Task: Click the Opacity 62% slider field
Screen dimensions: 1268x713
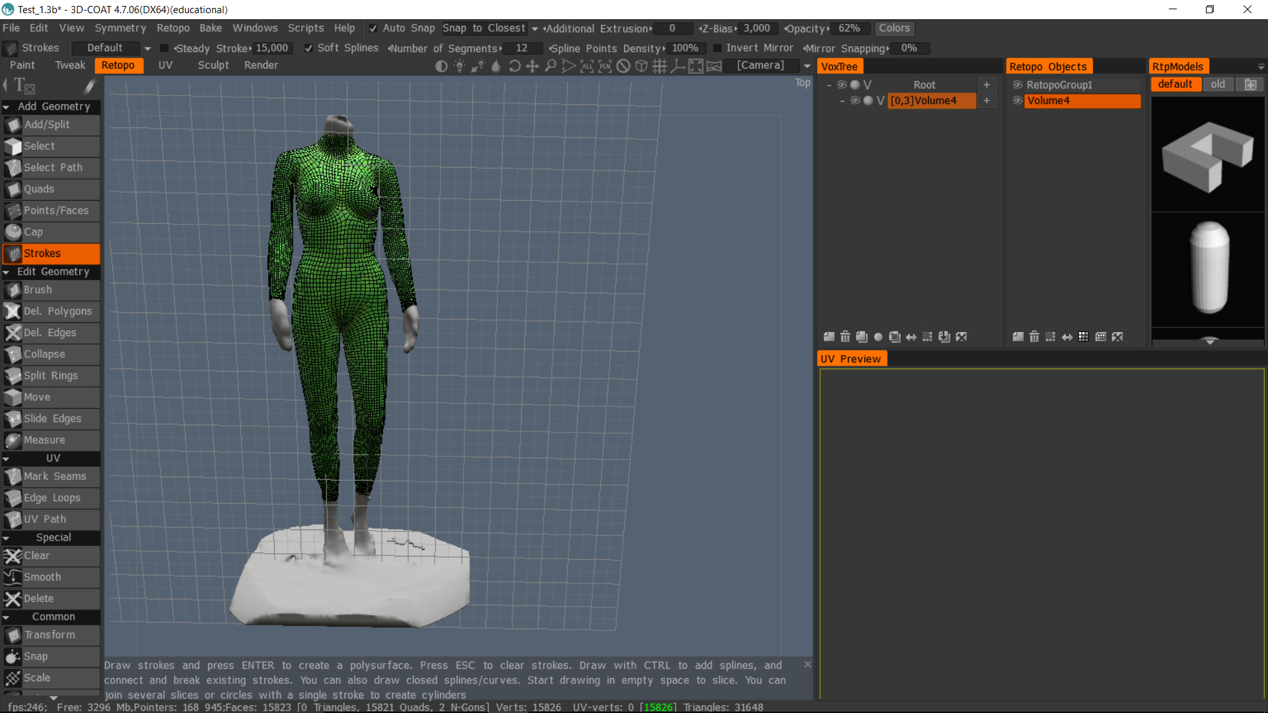Action: (x=849, y=28)
